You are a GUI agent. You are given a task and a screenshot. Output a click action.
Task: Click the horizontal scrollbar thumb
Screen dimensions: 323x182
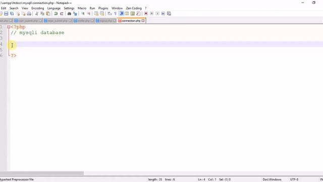point(42,173)
